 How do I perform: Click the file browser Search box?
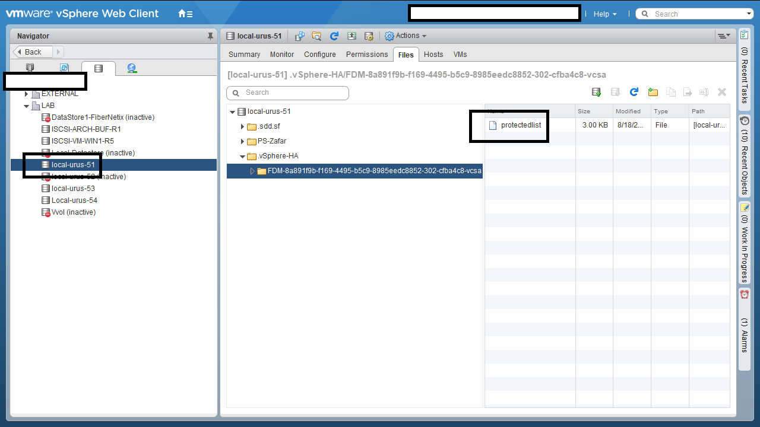tap(287, 93)
